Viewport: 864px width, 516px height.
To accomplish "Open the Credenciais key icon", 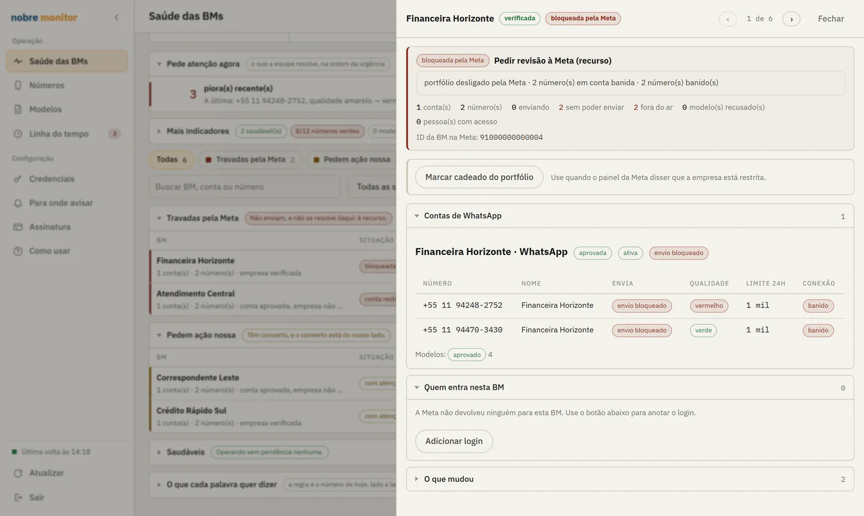I will [18, 179].
